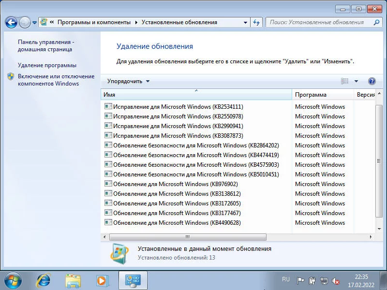Expand the address bar history dropdown arrow
This screenshot has height=290, width=387.
[x=245, y=22]
